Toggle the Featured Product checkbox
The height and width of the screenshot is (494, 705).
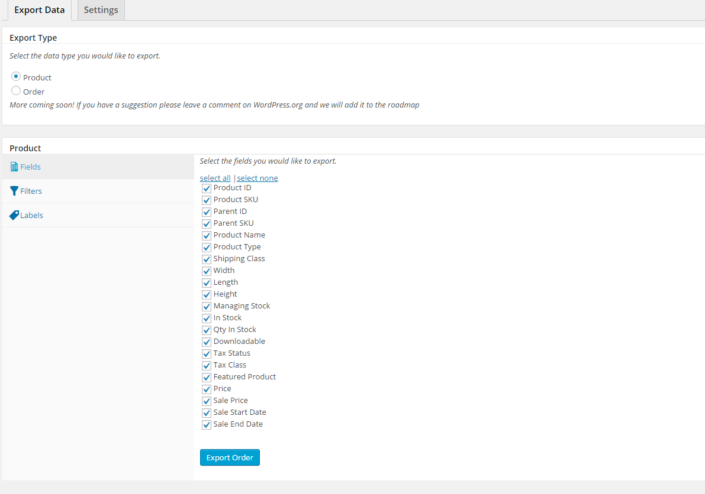(x=207, y=378)
